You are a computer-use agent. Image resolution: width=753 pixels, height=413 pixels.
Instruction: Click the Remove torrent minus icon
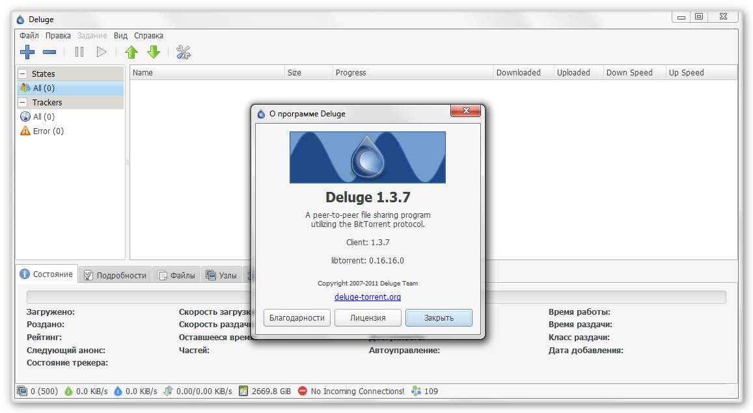tap(49, 52)
